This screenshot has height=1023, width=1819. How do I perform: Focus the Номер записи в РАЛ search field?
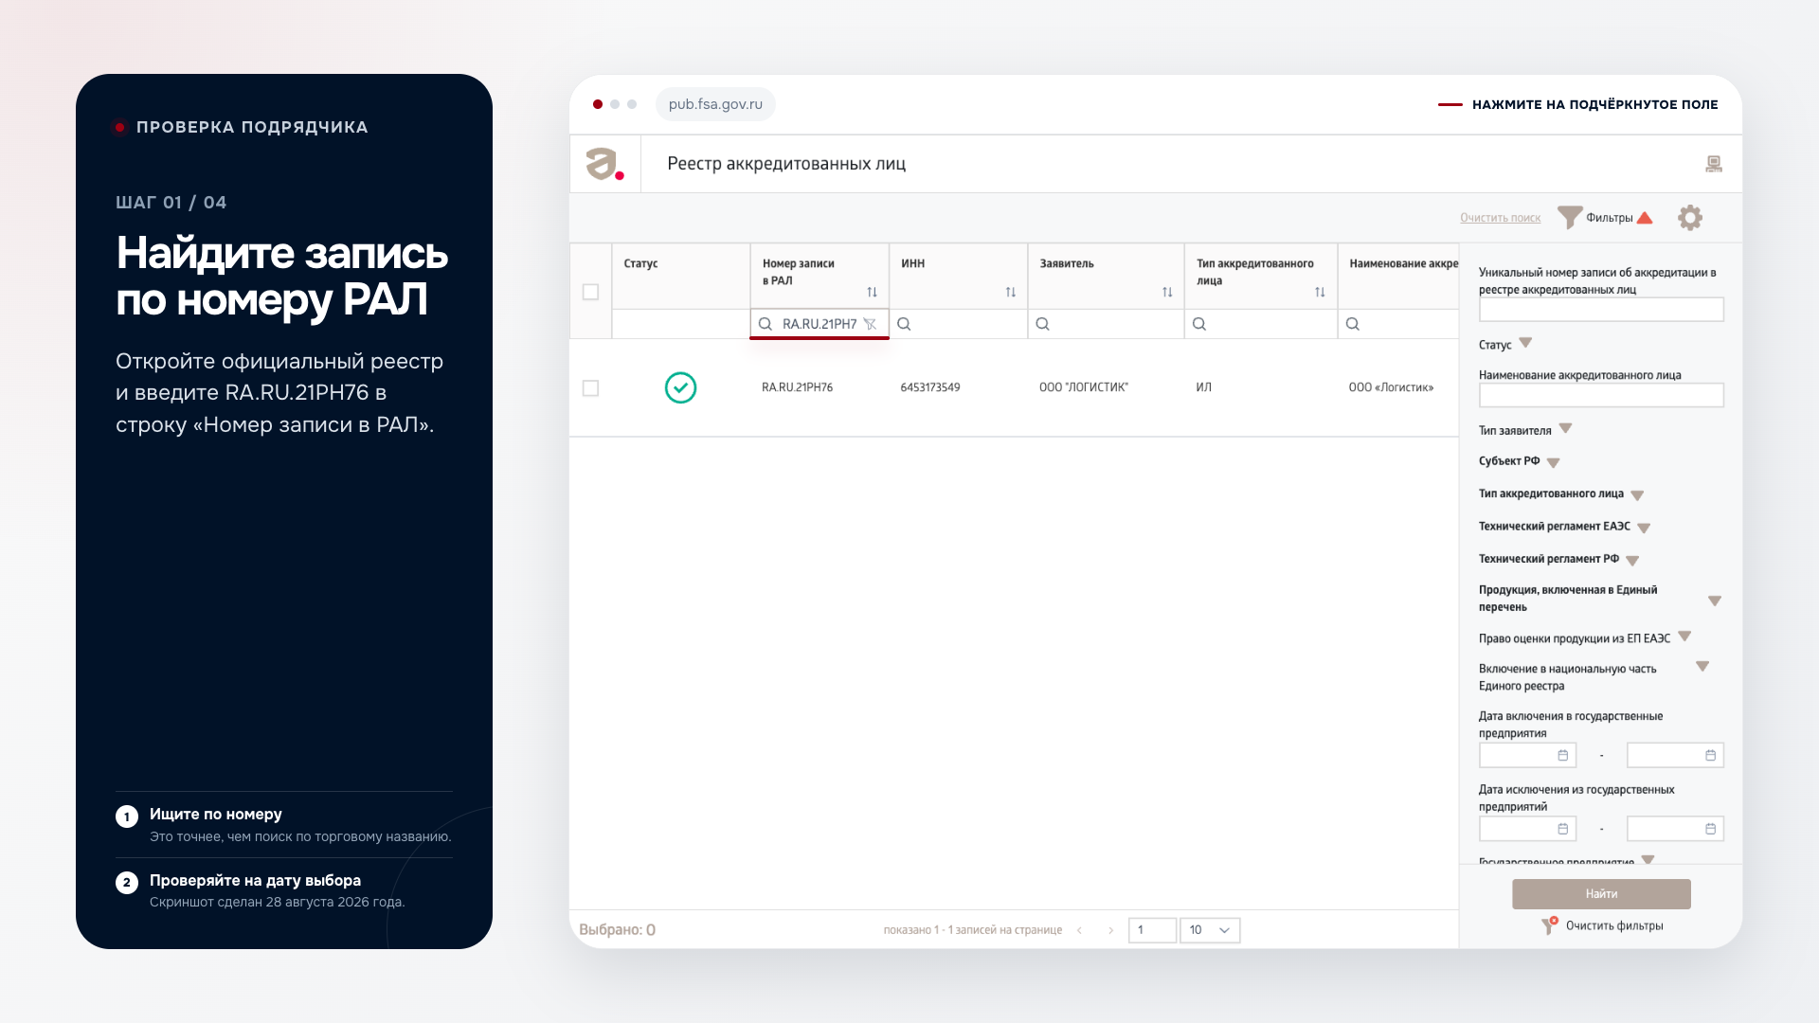pos(819,324)
